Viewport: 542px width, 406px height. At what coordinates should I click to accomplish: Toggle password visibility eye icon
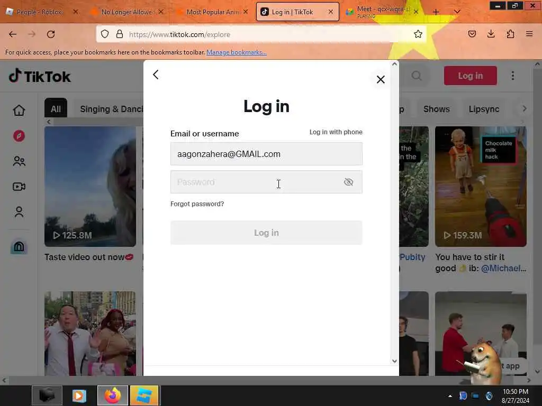[348, 182]
